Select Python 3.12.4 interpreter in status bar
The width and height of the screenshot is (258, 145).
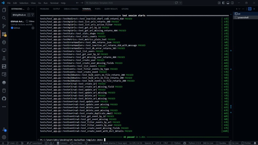[x=194, y=143]
